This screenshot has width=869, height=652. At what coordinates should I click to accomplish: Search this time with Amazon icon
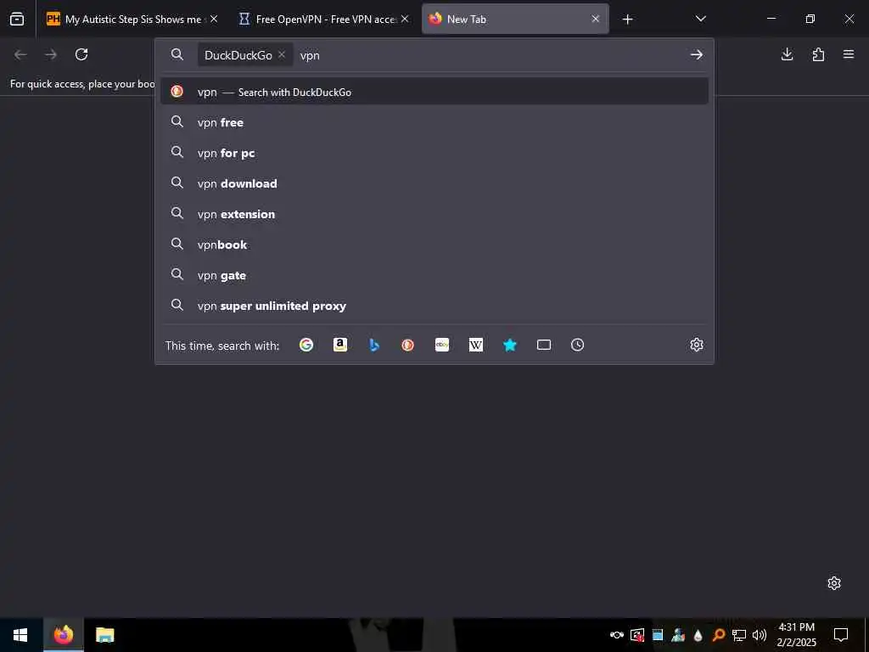pos(340,345)
